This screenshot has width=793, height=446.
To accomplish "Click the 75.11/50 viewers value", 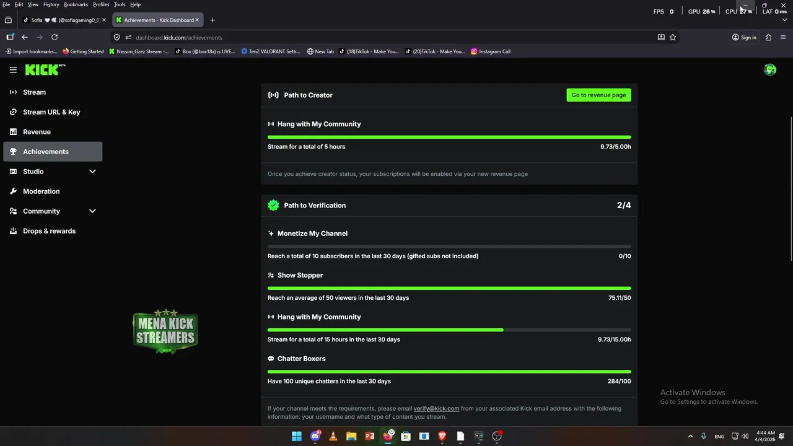I will point(620,298).
